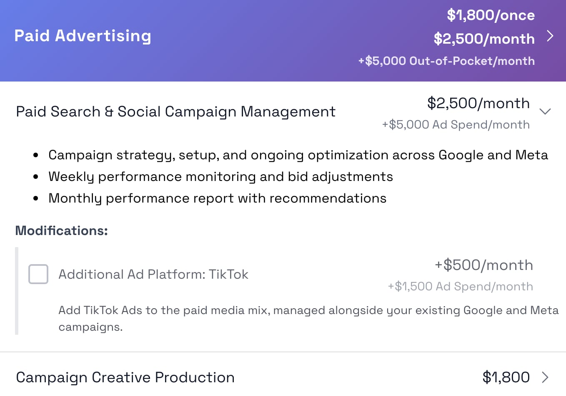Click the $1,800 Campaign Creative Production price

(506, 377)
